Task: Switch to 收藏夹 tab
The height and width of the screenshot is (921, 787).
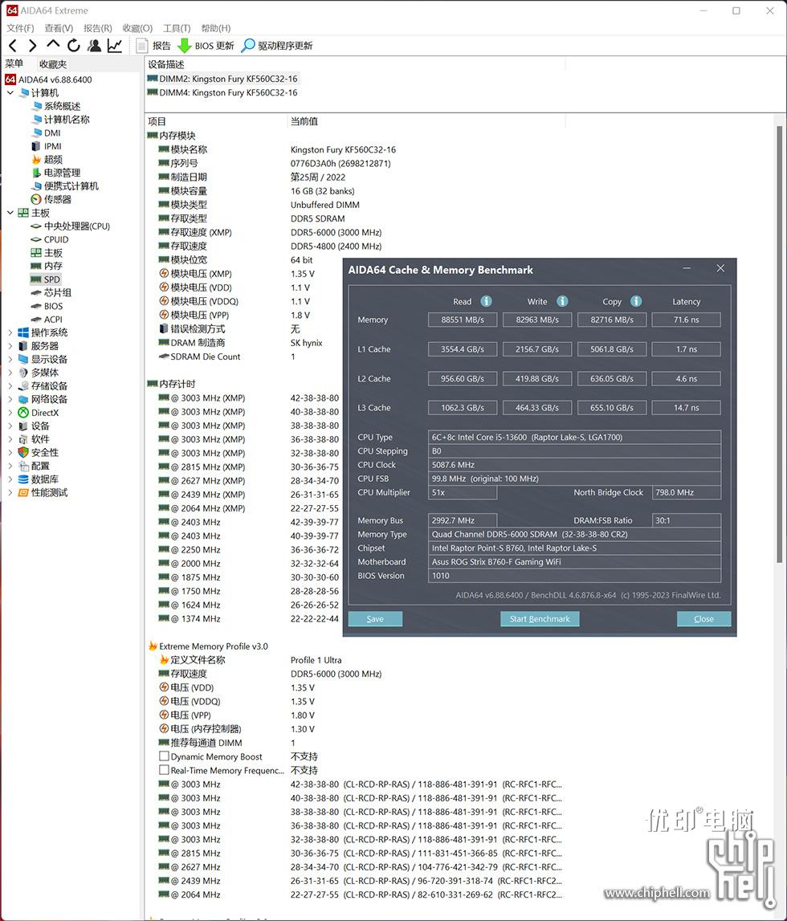Action: coord(53,64)
